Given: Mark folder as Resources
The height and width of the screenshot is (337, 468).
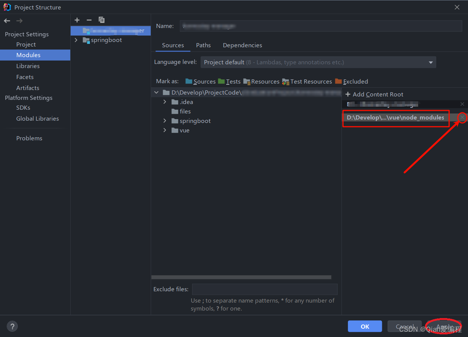Looking at the screenshot, I should pyautogui.click(x=261, y=81).
